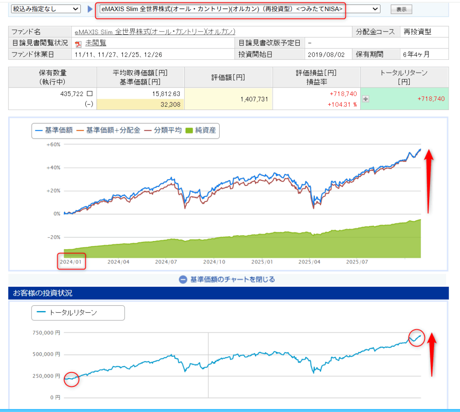Open the eMAXIS Slim 全世界株式 fund name link
Image resolution: width=460 pixels, height=412 pixels.
click(155, 32)
